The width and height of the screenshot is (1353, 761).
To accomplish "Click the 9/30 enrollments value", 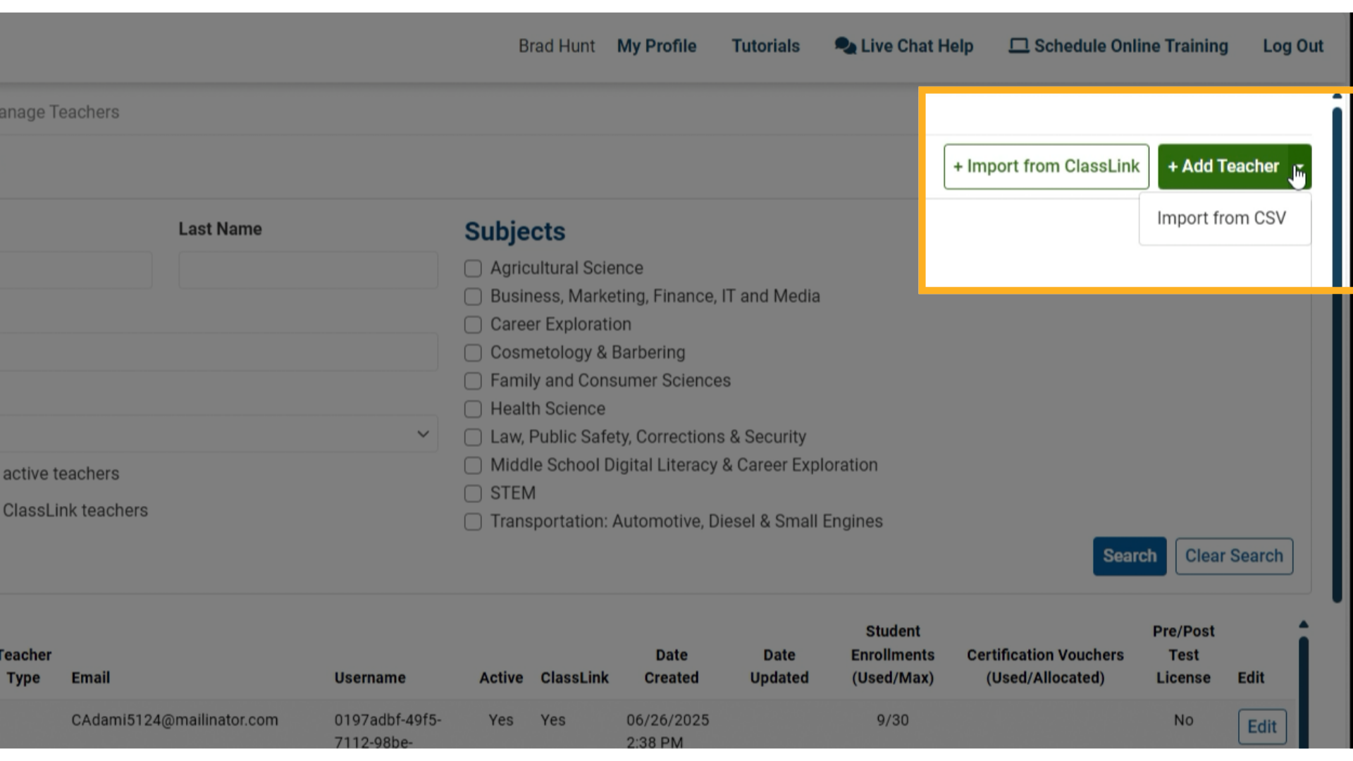I will pos(893,720).
